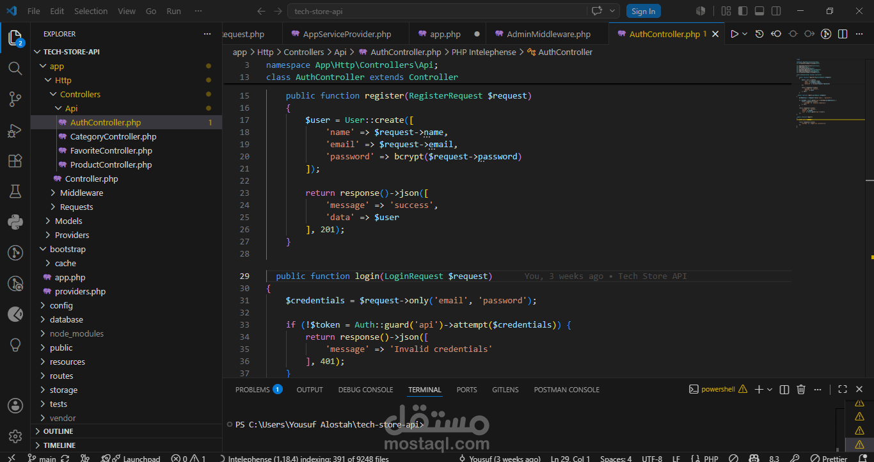Click Spaces: 4 indentation setting

point(616,458)
